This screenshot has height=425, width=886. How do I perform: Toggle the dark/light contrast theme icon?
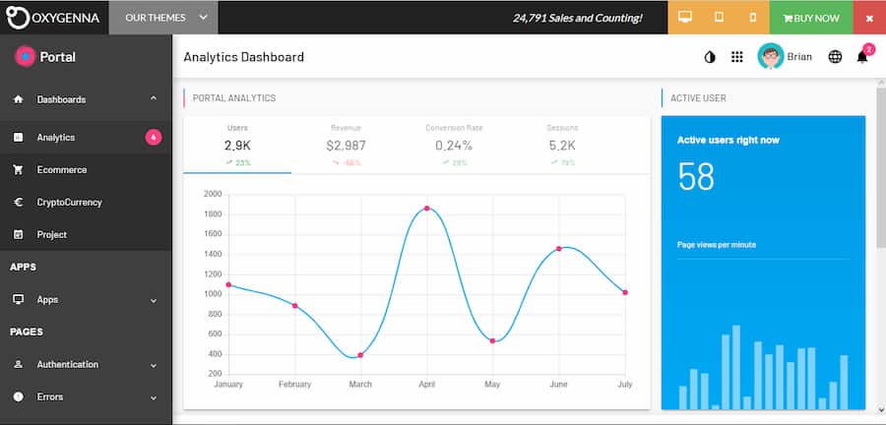[710, 57]
